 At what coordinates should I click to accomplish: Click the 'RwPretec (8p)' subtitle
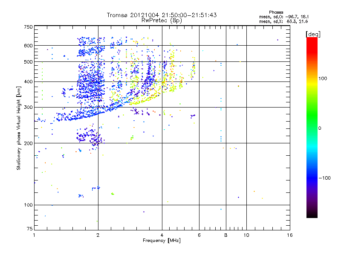point(162,20)
